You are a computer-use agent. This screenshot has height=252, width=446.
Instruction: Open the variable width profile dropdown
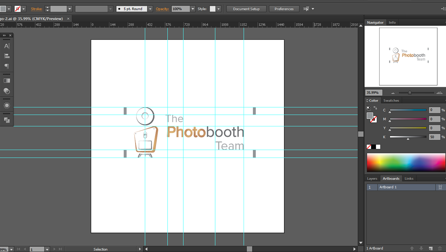point(110,9)
